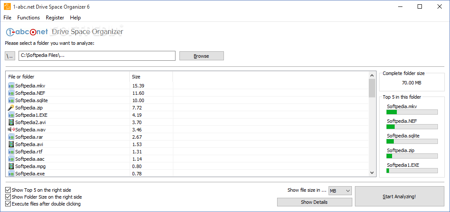Click Softpedia.mkv label in Top 5 panel
Viewport: 450px width, 212px height.
(402, 106)
